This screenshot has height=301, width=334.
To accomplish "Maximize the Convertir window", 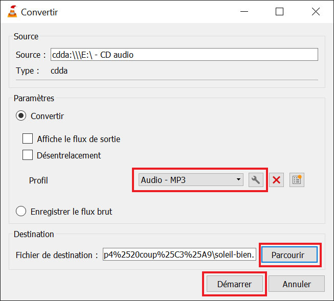I will [279, 11].
